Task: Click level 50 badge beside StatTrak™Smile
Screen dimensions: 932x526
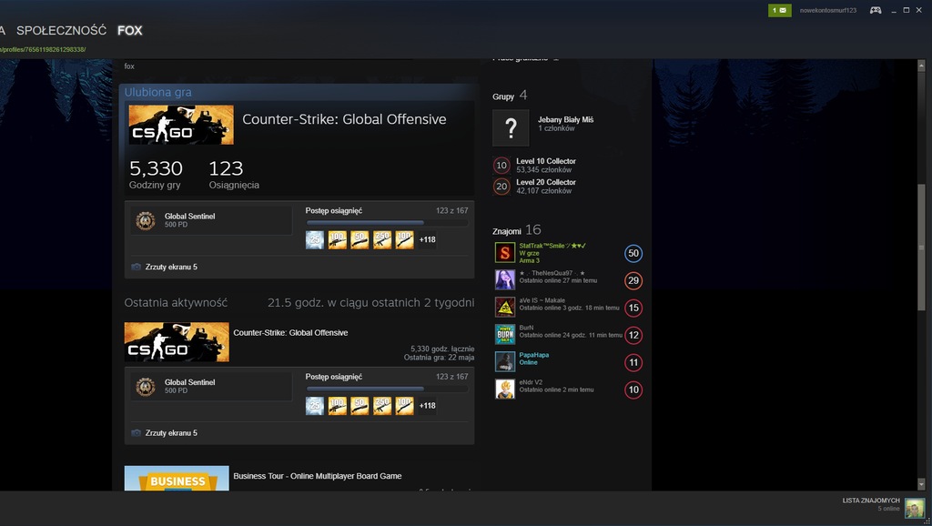Action: (x=633, y=253)
